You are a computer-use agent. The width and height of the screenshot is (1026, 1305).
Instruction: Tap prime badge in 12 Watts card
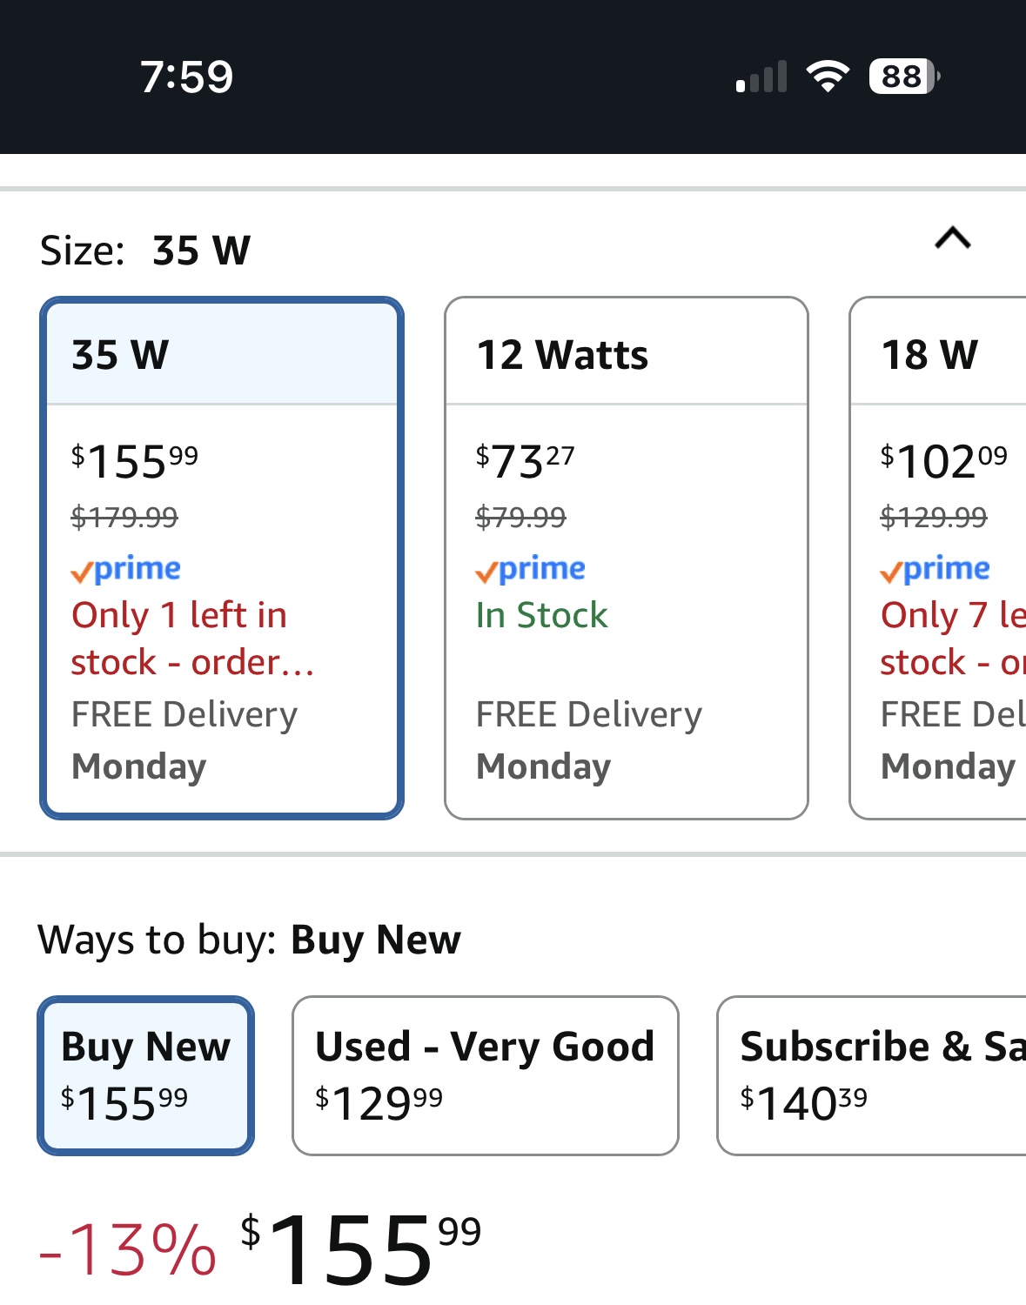tap(531, 569)
